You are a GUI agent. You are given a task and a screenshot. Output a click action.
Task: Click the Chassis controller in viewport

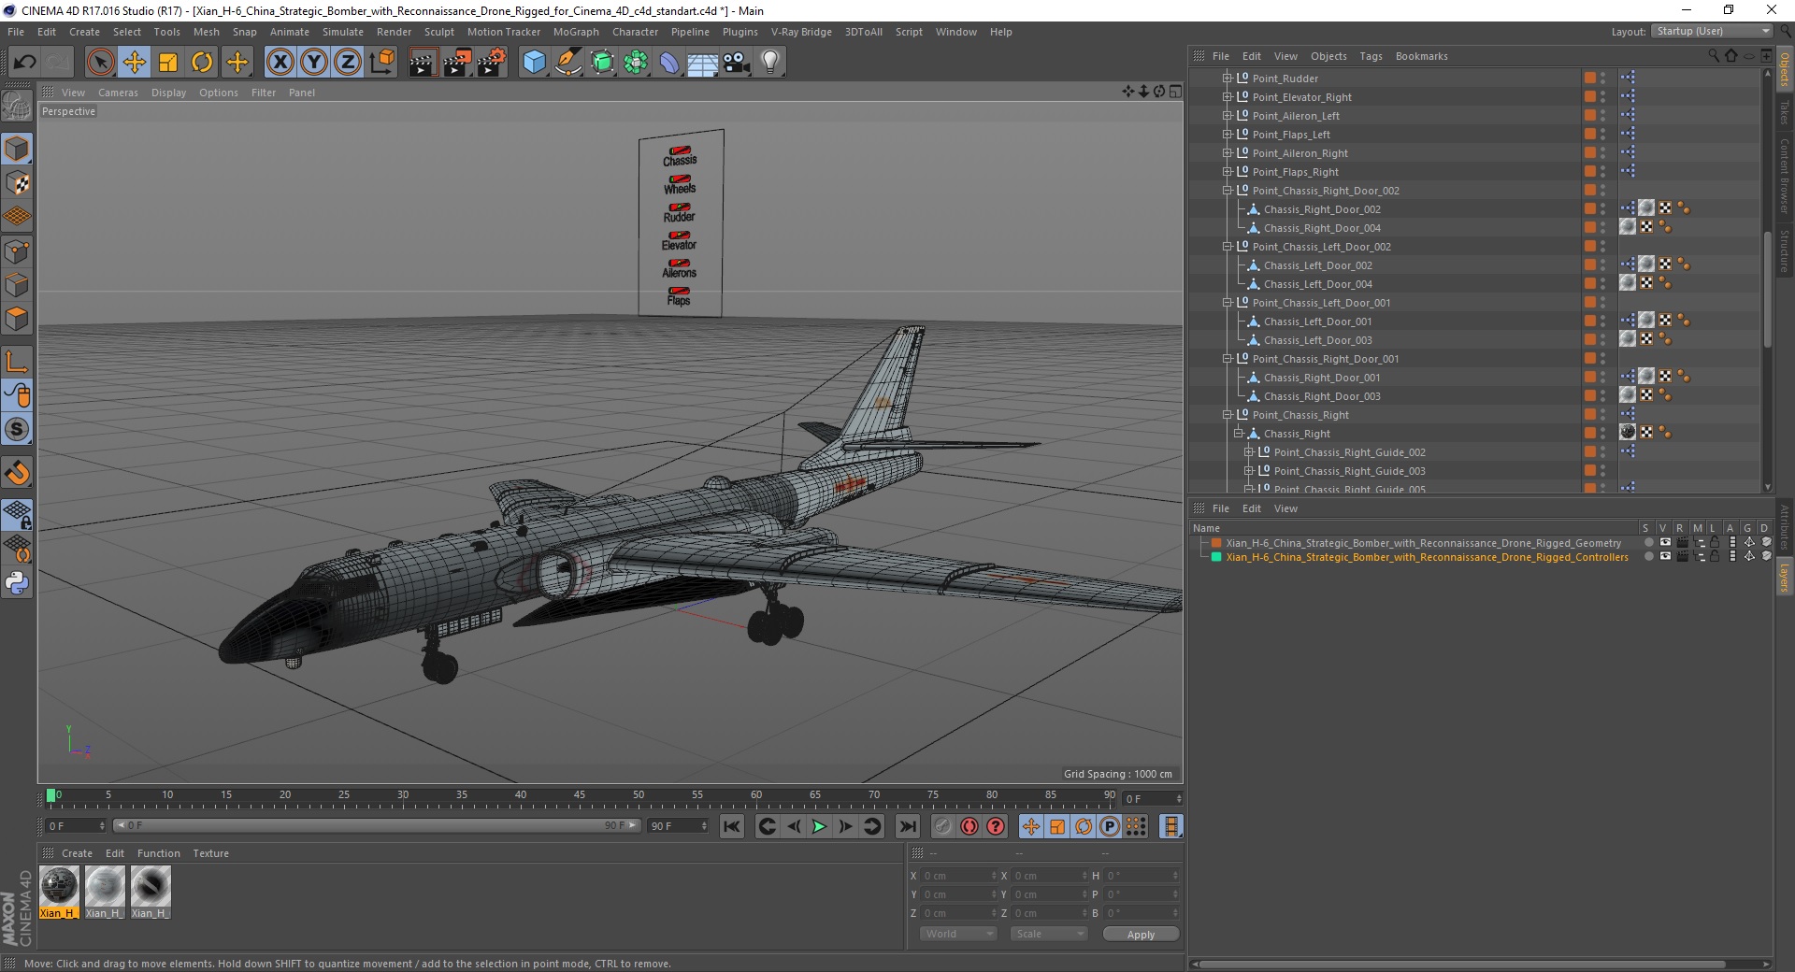click(x=680, y=156)
